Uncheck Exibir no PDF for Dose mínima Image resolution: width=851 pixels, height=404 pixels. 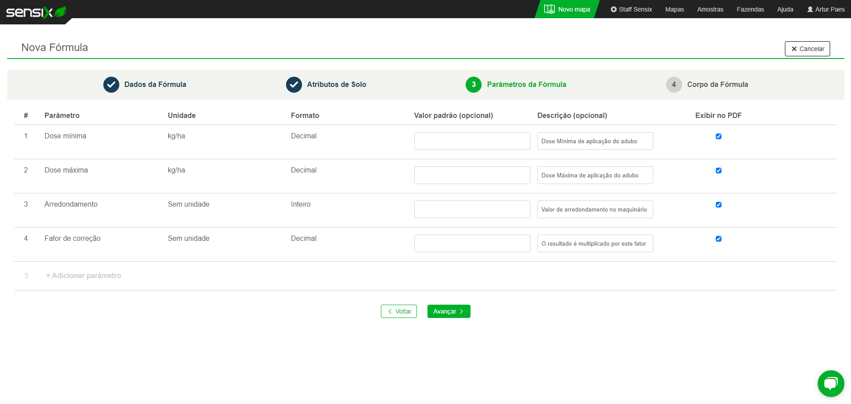pyautogui.click(x=718, y=137)
